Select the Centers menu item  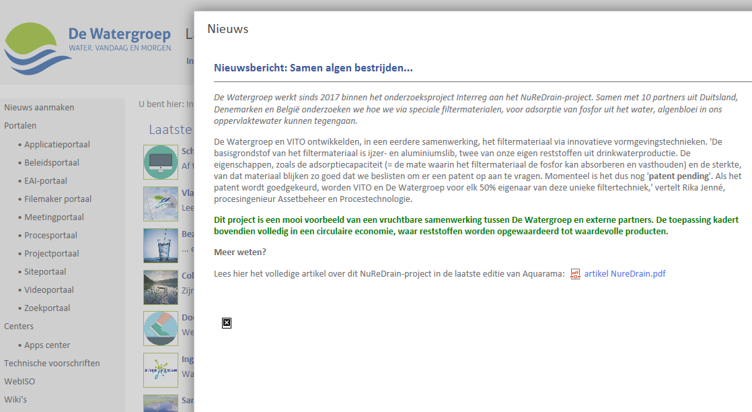click(19, 327)
